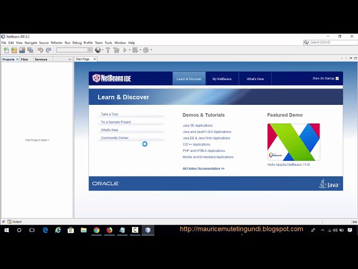Expand the Debug Project dropdown arrow
The width and height of the screenshot is (358, 269).
click(140, 50)
